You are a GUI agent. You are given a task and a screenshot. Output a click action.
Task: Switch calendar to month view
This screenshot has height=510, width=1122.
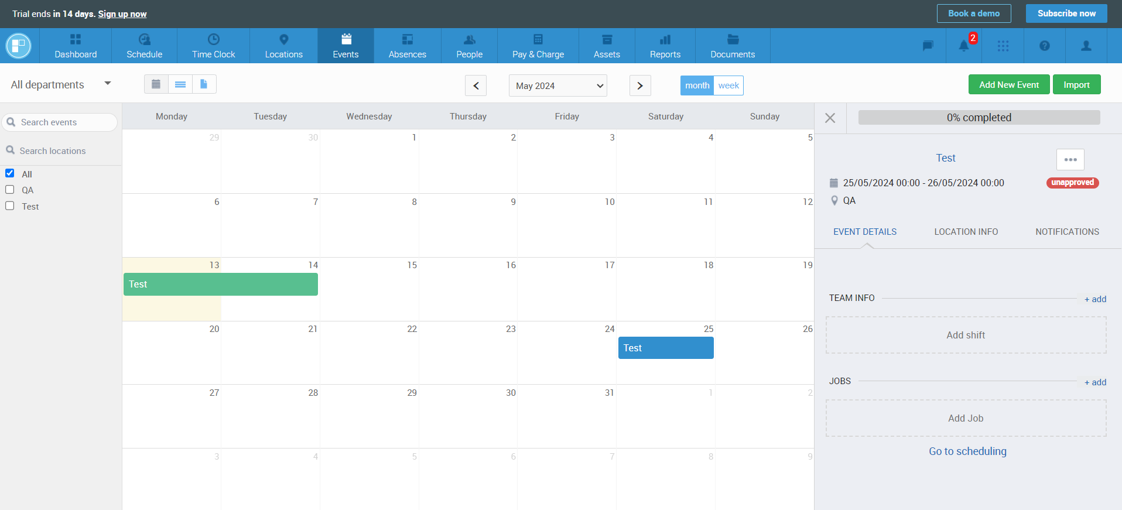pos(697,85)
